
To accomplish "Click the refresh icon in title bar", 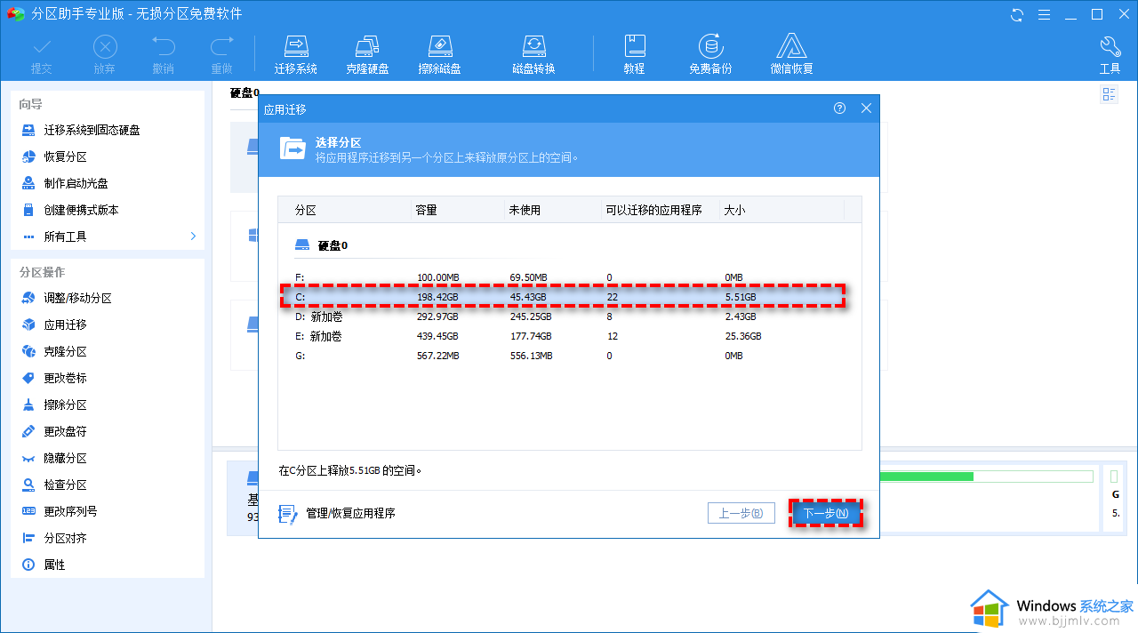I will (1017, 14).
